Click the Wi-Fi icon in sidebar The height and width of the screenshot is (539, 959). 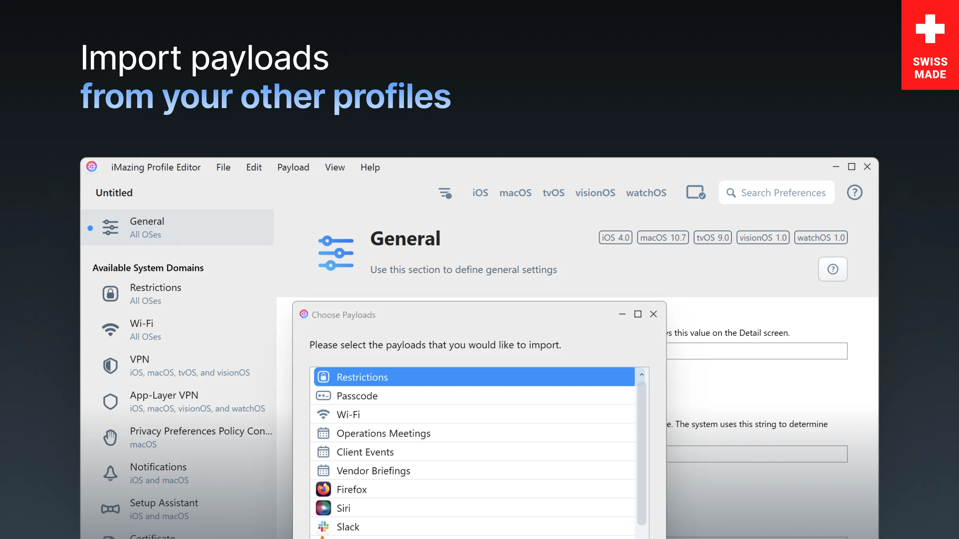(110, 330)
